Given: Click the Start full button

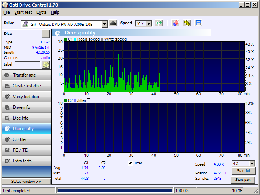Looking at the screenshot, I should click(244, 171).
